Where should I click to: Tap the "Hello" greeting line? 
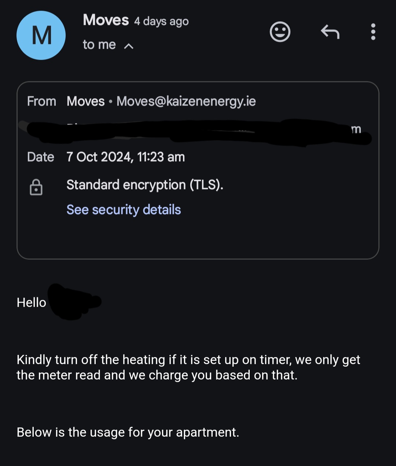coord(32,303)
